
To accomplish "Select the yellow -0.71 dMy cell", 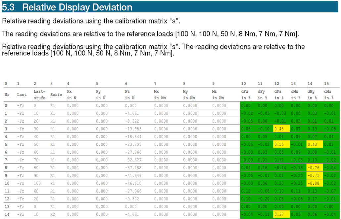I will click(x=315, y=176).
